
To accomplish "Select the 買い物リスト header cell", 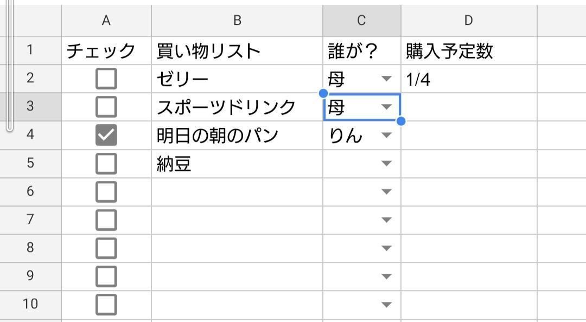I will (x=237, y=50).
